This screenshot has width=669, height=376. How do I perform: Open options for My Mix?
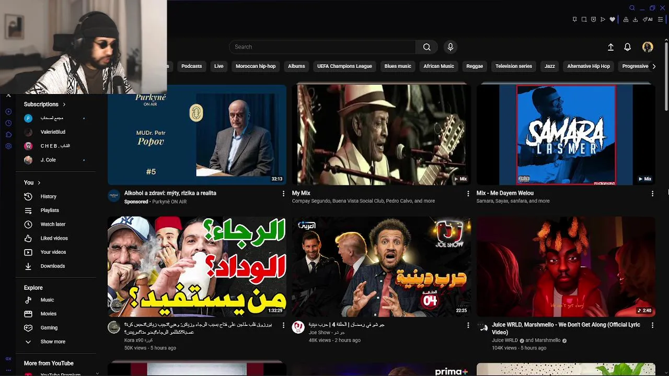pos(468,193)
